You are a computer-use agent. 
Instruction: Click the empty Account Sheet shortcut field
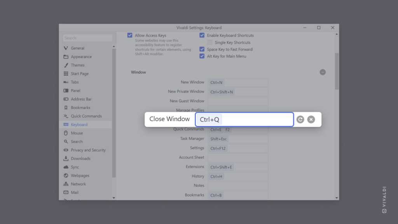pyautogui.click(x=238, y=158)
